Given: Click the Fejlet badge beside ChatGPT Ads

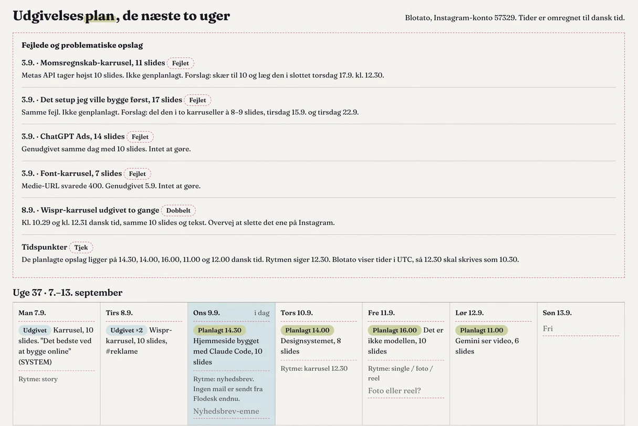Looking at the screenshot, I should tap(140, 137).
